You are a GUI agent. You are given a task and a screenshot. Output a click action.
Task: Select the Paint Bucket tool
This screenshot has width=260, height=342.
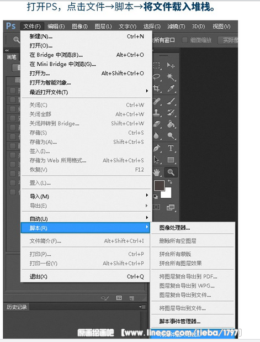coord(171,124)
